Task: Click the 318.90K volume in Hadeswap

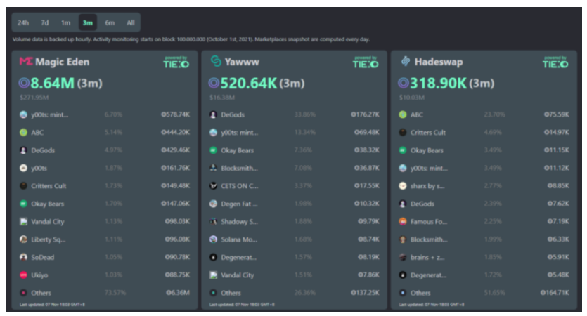Action: (x=439, y=83)
